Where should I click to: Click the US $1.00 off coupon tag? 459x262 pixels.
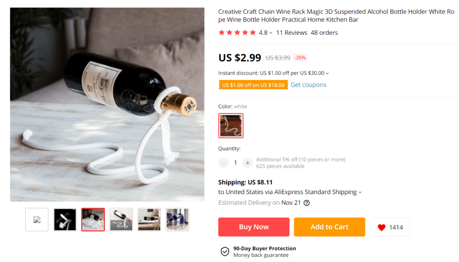pos(253,85)
